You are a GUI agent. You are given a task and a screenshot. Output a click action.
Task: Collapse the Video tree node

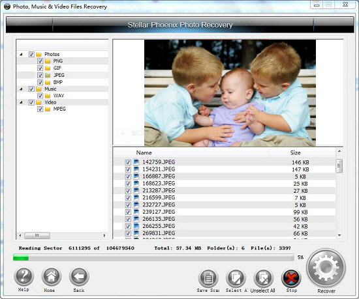tap(21, 102)
